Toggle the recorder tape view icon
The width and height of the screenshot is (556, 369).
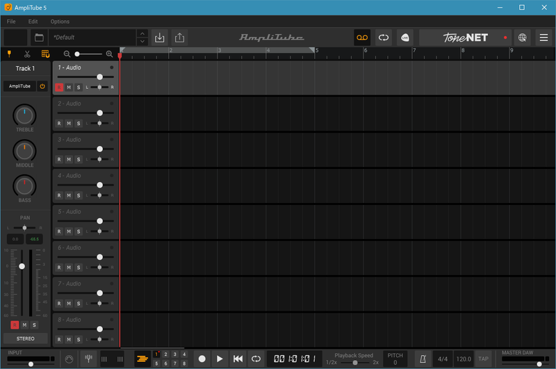coord(362,38)
